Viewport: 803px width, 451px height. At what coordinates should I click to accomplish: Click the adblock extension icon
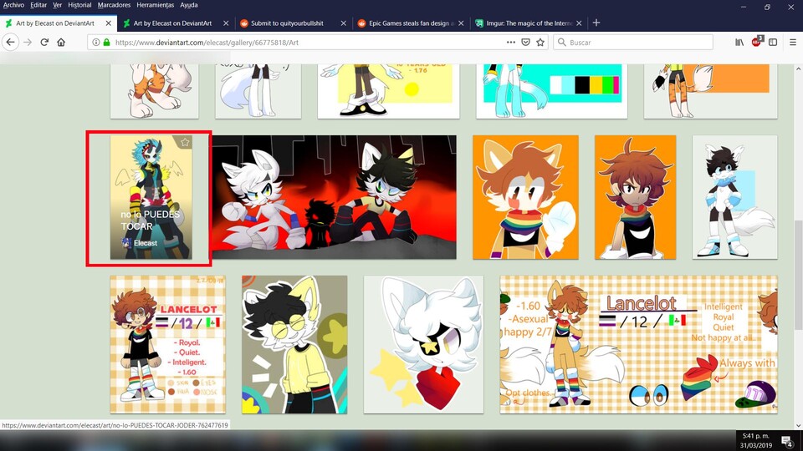(x=757, y=41)
